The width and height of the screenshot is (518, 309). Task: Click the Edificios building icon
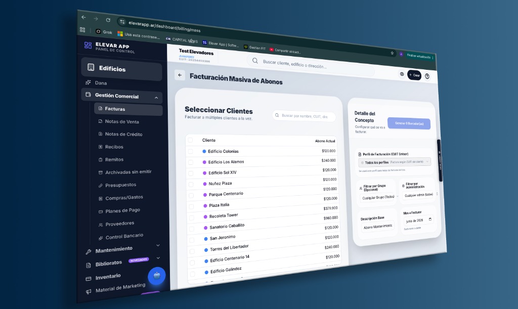click(x=91, y=67)
